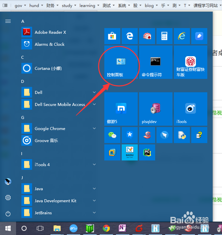
Task: Open the Solitaire cards tile
Action: pos(147,36)
